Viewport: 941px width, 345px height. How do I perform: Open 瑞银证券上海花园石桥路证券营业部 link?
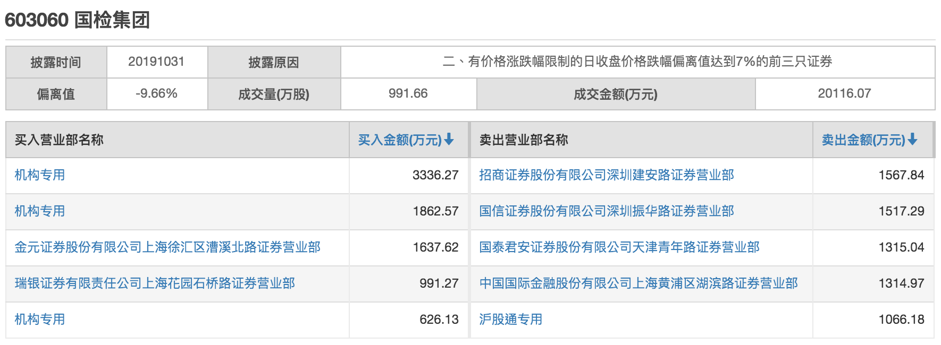tap(155, 283)
